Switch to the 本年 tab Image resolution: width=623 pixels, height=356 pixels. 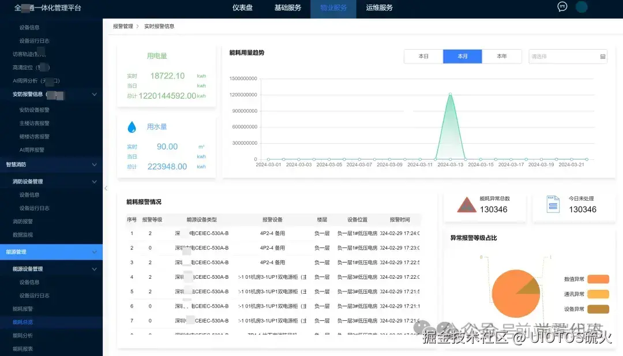[x=502, y=56]
